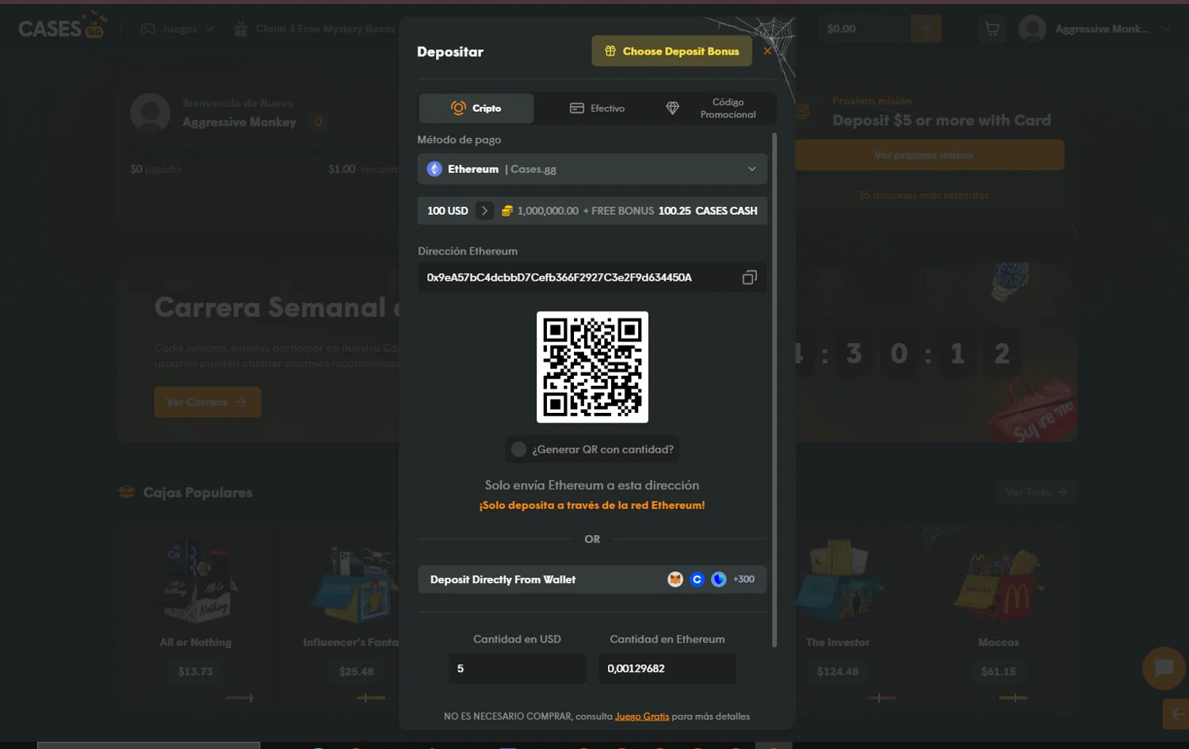The height and width of the screenshot is (749, 1189).
Task: Click the Cantidad en USD input field
Action: point(517,668)
